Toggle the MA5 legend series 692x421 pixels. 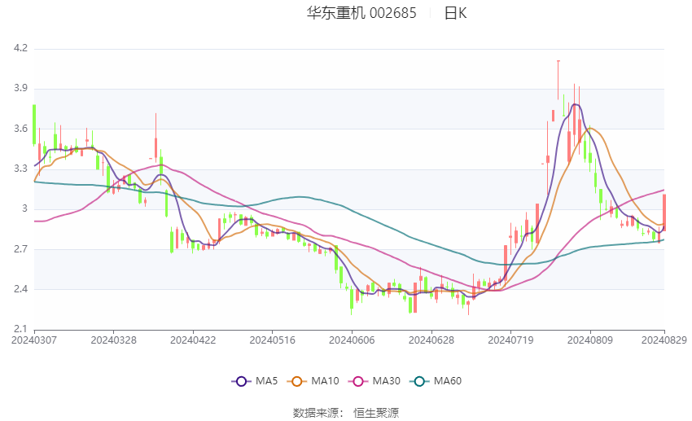pyautogui.click(x=255, y=381)
